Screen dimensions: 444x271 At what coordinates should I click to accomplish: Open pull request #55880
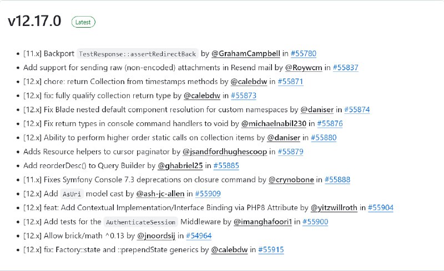point(324,138)
